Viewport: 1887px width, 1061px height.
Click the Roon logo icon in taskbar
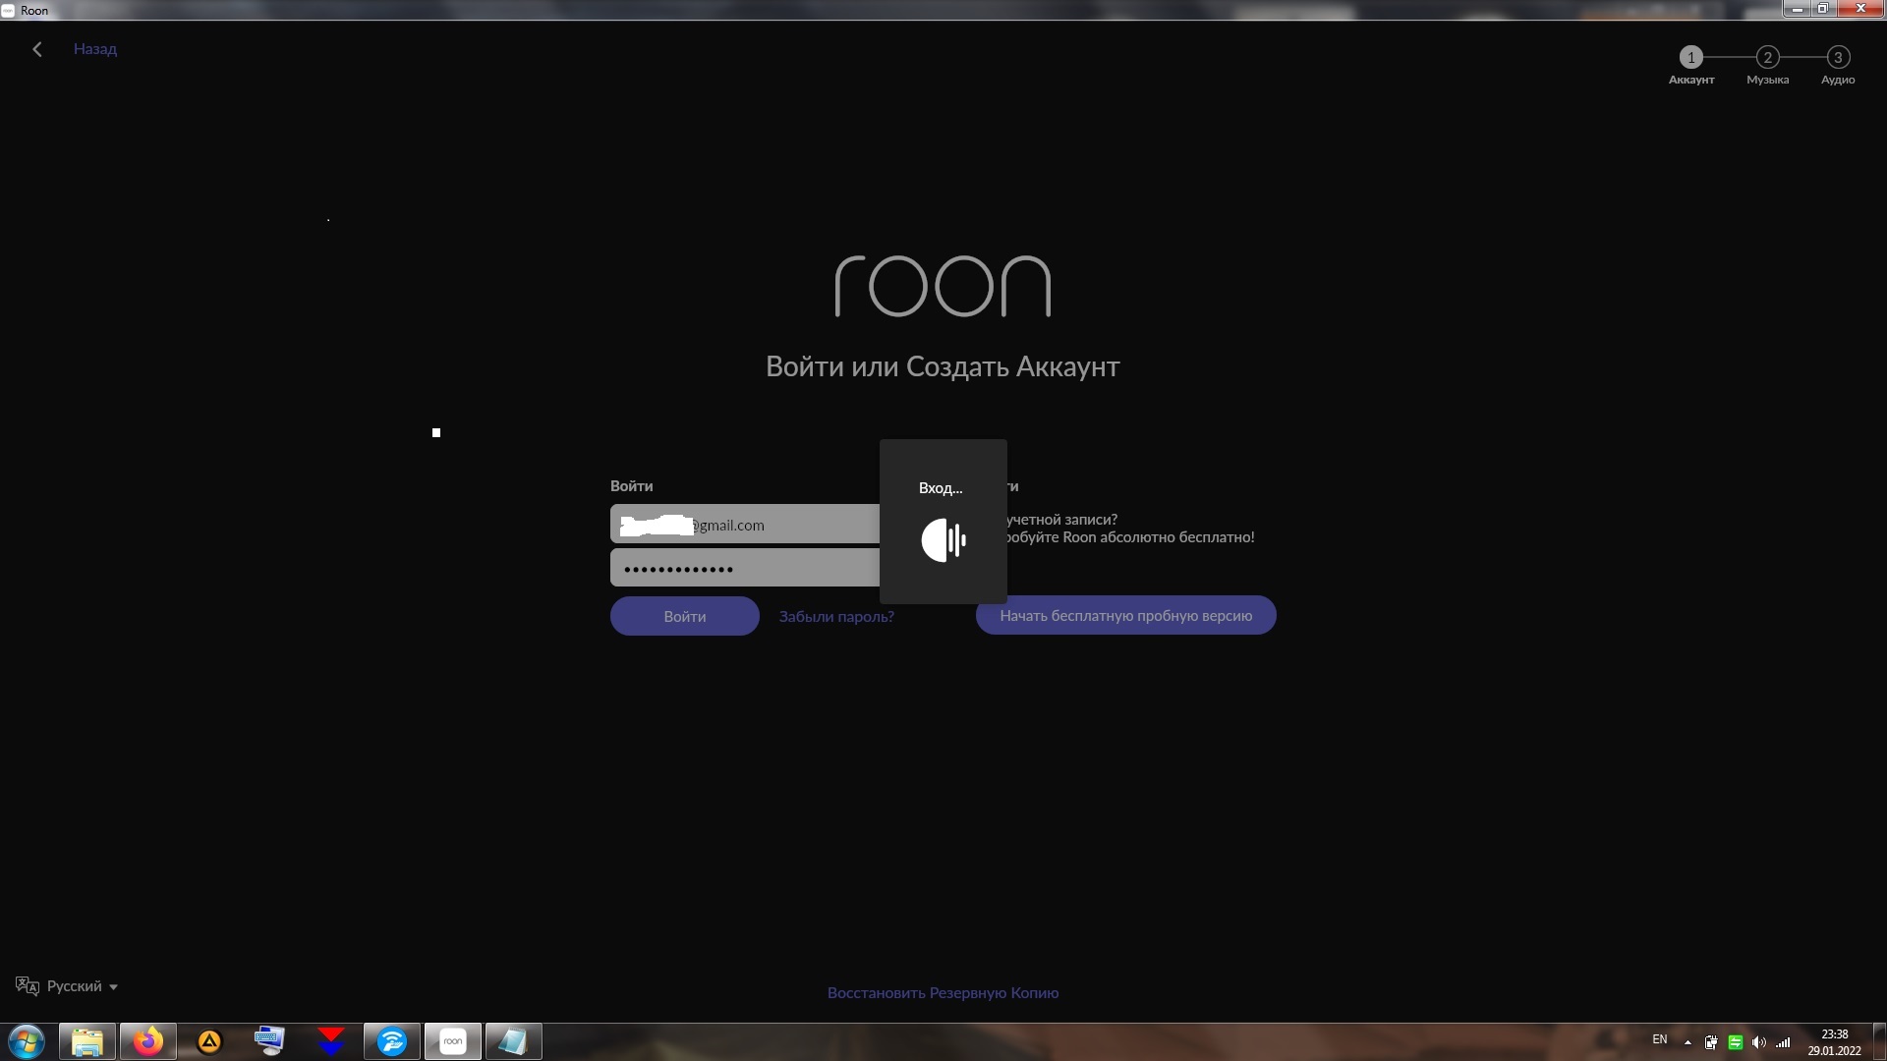[451, 1039]
